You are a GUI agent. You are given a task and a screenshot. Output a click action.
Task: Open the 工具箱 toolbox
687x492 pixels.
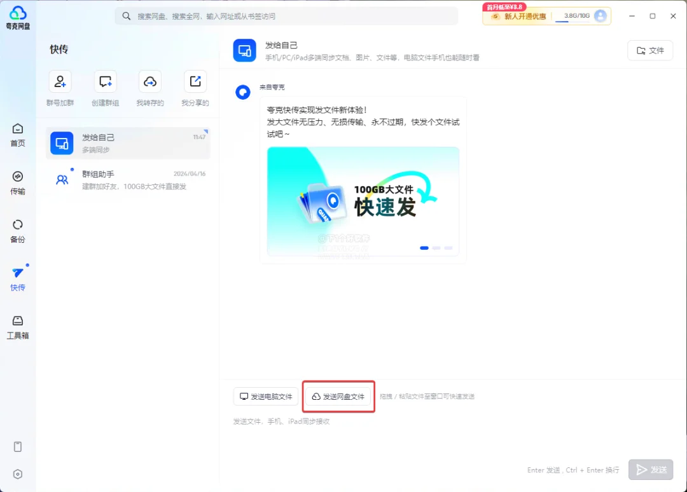click(x=18, y=327)
